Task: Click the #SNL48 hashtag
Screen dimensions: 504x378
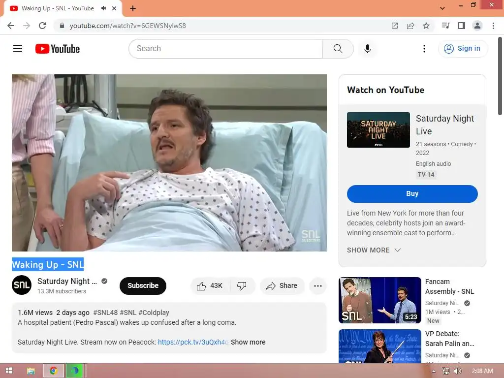Action: (105, 313)
